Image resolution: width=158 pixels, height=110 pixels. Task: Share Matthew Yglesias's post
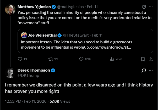pos(151,59)
